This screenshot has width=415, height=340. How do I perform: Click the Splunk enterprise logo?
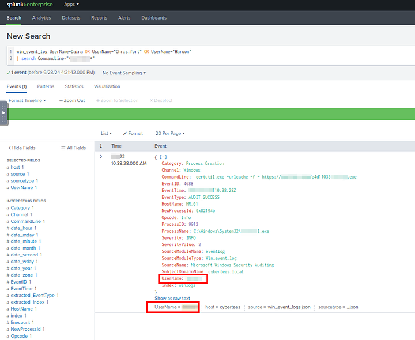click(x=29, y=5)
